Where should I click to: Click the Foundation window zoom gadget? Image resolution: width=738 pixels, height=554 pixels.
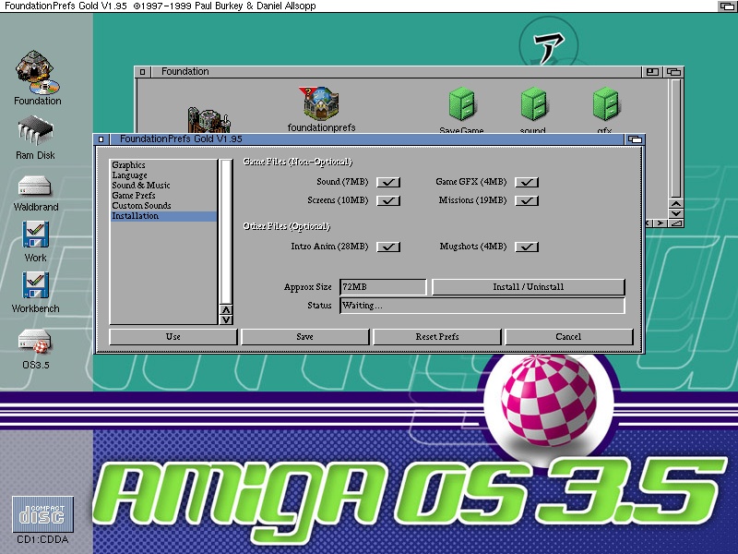coord(652,72)
